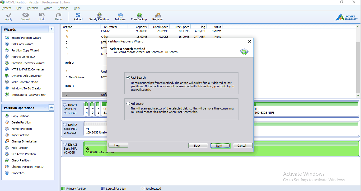Image resolution: width=361 pixels, height=191 pixels.
Task: Click the Apply checkmark toolbar icon
Action: (x=9, y=15)
